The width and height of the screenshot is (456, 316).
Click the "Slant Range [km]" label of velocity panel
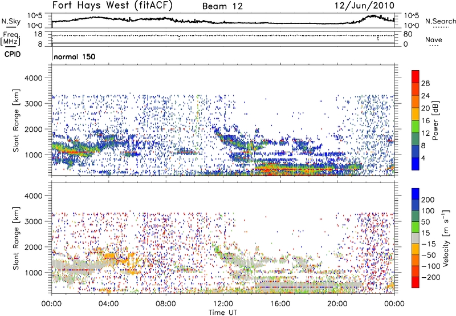[x=16, y=238]
